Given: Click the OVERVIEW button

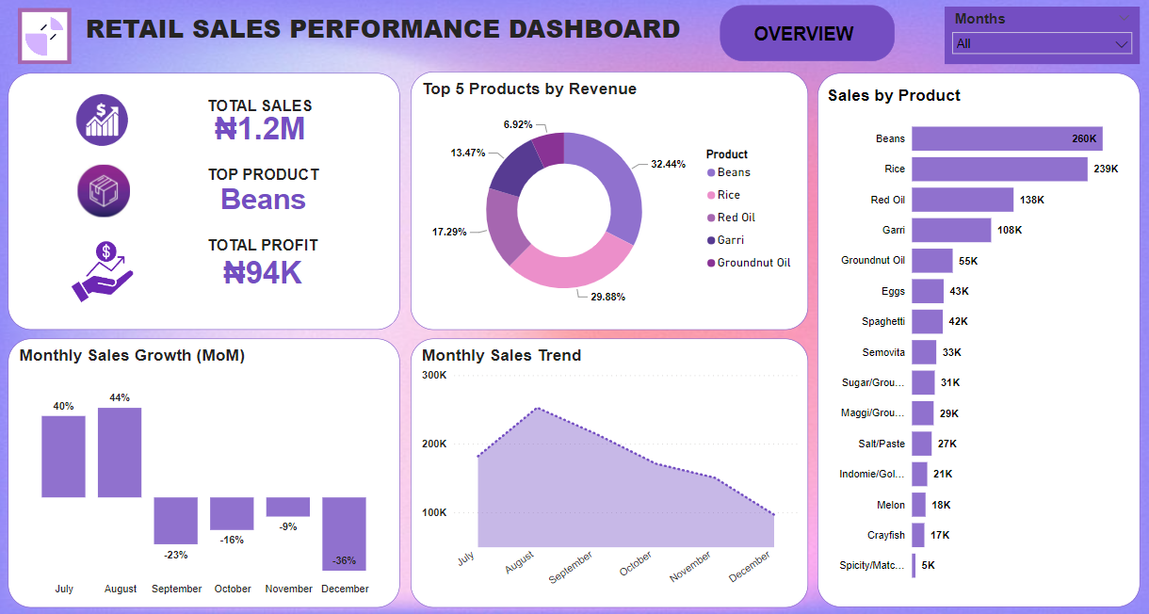Looking at the screenshot, I should pyautogui.click(x=805, y=34).
